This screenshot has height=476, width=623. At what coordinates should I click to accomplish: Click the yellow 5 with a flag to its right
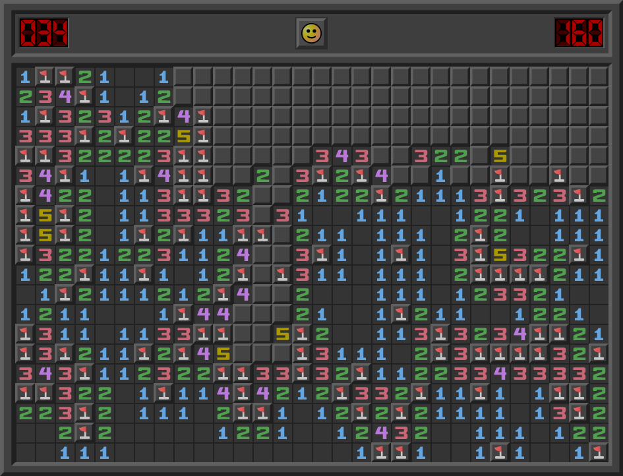[282, 334]
